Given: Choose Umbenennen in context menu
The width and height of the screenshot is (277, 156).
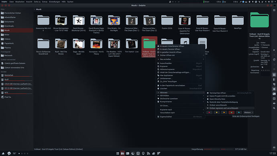Looking at the screenshot, I should click(x=180, y=78).
